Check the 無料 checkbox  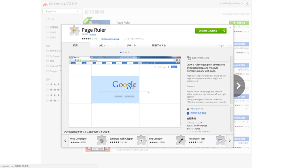(48, 61)
